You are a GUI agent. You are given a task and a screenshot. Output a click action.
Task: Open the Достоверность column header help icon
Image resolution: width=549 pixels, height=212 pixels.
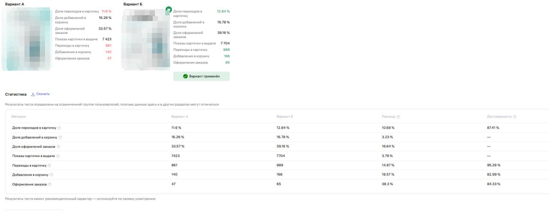coord(515,117)
